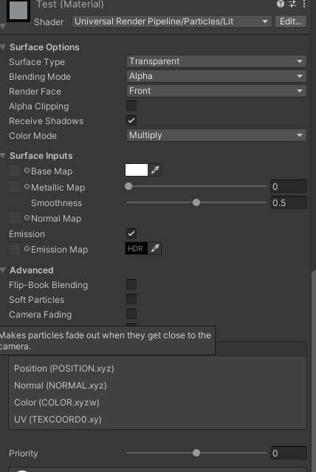Image resolution: width=316 pixels, height=472 pixels.
Task: Collapse the Surface Inputs section
Action: click(x=3, y=156)
